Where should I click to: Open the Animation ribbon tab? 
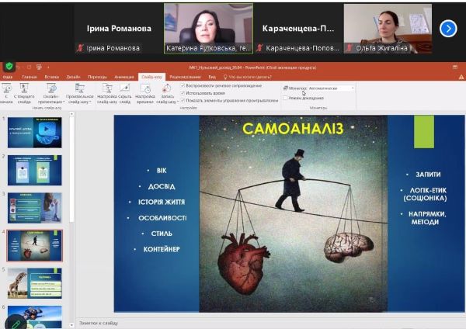click(x=123, y=78)
